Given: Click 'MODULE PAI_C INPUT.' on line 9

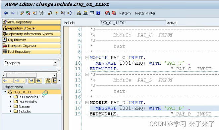Looking at the screenshot, I should (118, 57).
